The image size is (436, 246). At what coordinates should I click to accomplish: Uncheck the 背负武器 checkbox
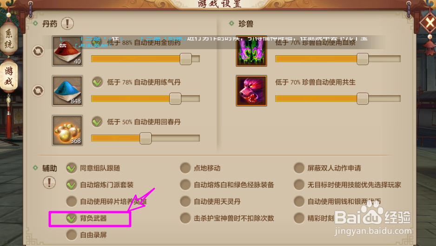72,218
